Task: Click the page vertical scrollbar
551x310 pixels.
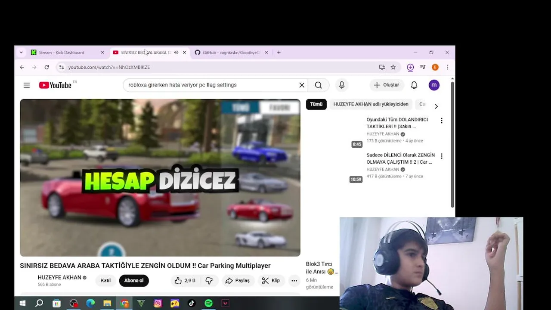Action: point(452,144)
